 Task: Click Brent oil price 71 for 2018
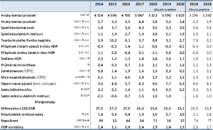pos(155,121)
